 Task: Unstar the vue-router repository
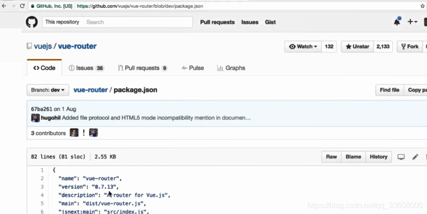pyautogui.click(x=357, y=47)
